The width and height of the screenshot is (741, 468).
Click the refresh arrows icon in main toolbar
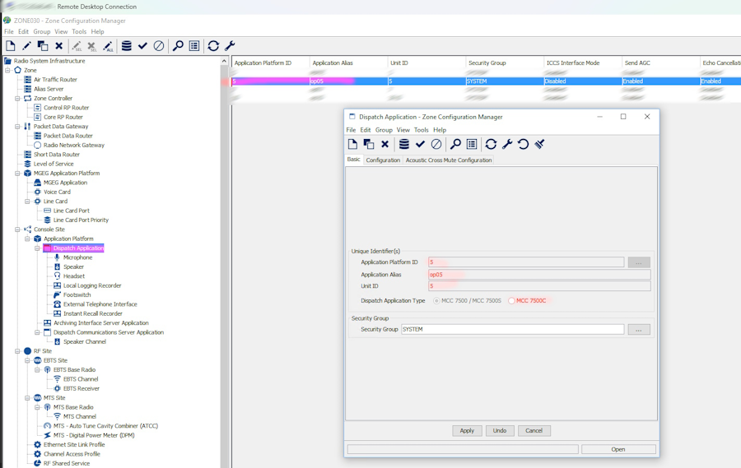213,46
